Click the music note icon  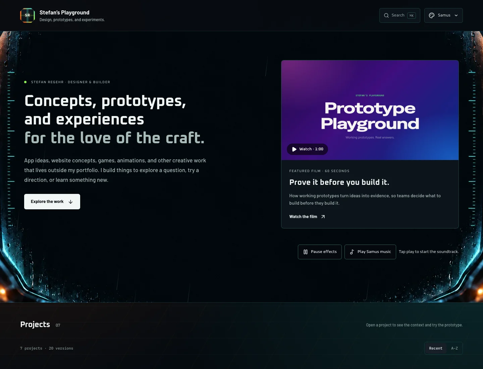pyautogui.click(x=352, y=252)
